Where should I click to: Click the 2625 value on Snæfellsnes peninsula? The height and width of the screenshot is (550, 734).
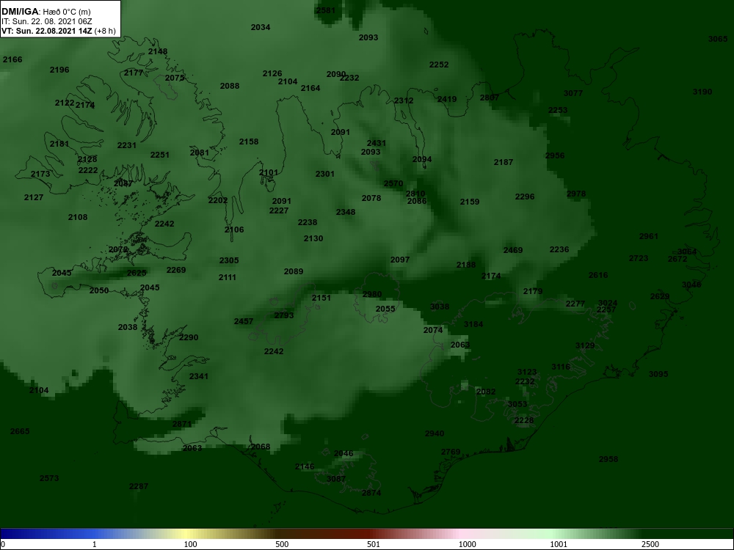[137, 273]
